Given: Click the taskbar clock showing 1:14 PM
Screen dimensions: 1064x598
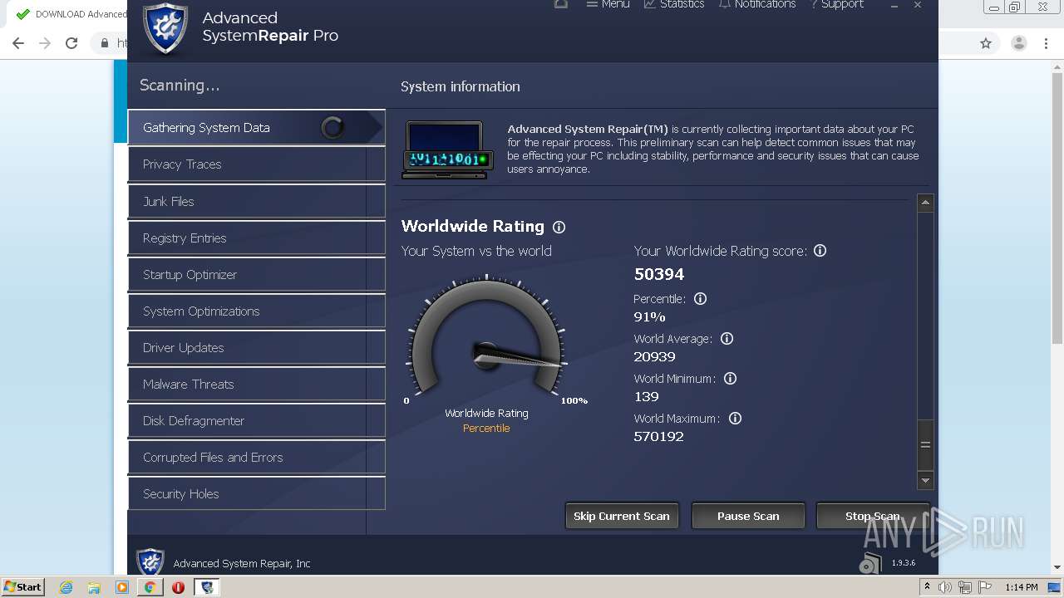Looking at the screenshot, I should click(1022, 587).
